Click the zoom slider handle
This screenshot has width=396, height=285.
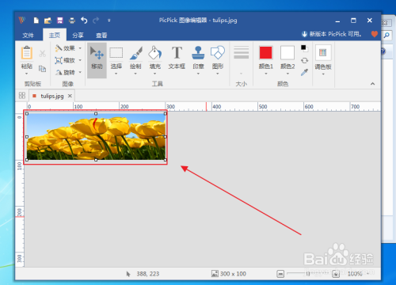tap(308, 274)
